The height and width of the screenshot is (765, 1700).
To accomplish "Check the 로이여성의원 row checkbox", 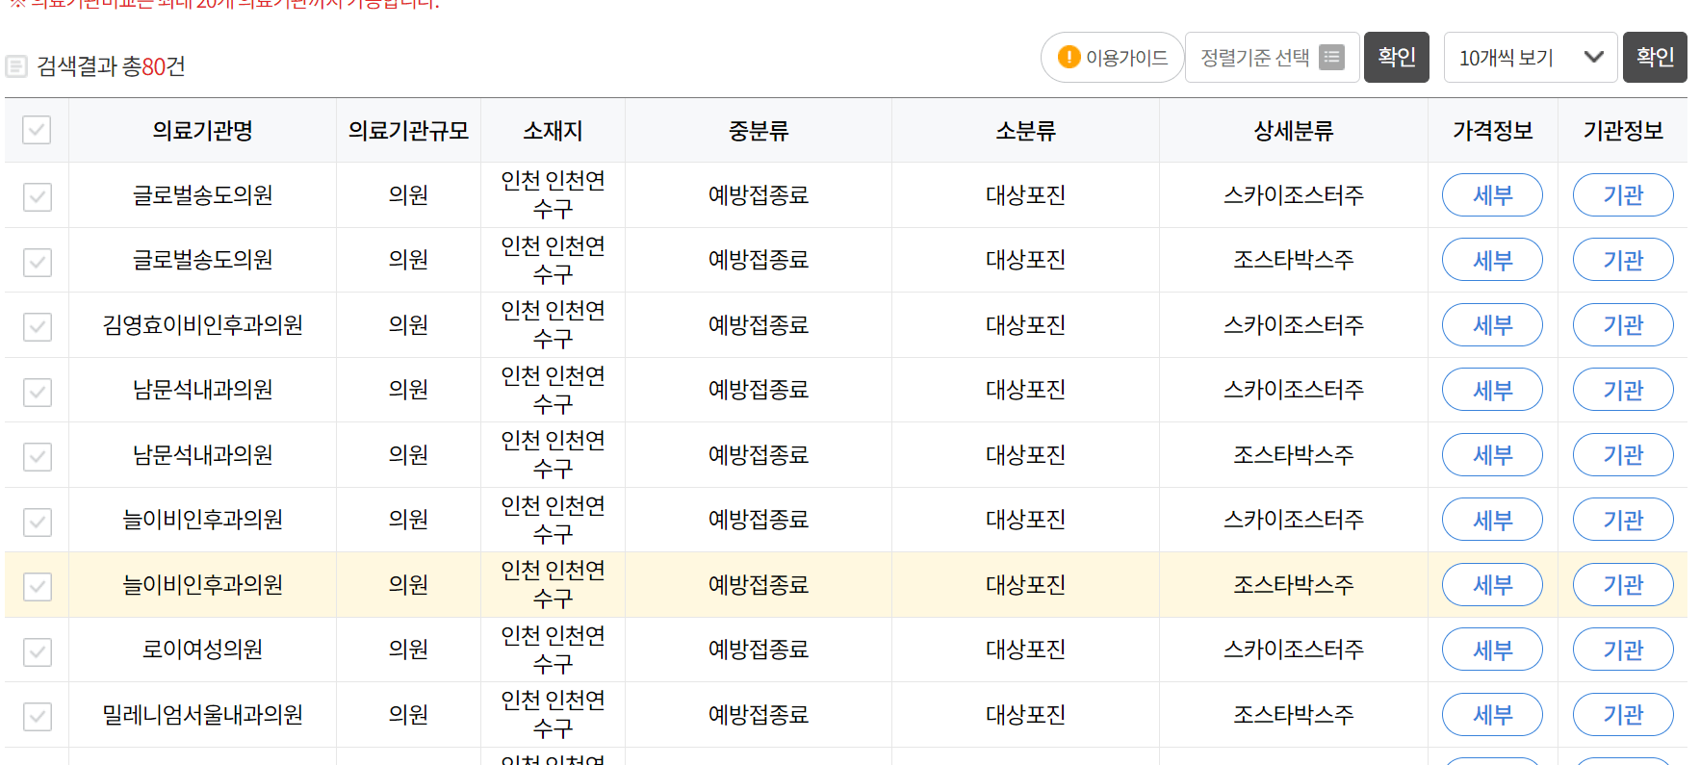I will click(x=38, y=651).
